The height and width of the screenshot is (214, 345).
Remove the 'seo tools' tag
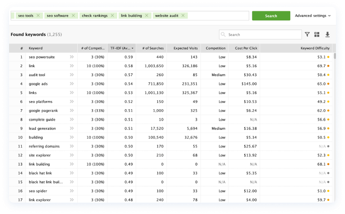point(38,15)
